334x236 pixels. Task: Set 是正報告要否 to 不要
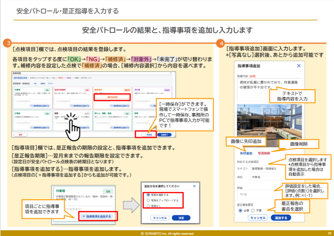tap(252, 211)
